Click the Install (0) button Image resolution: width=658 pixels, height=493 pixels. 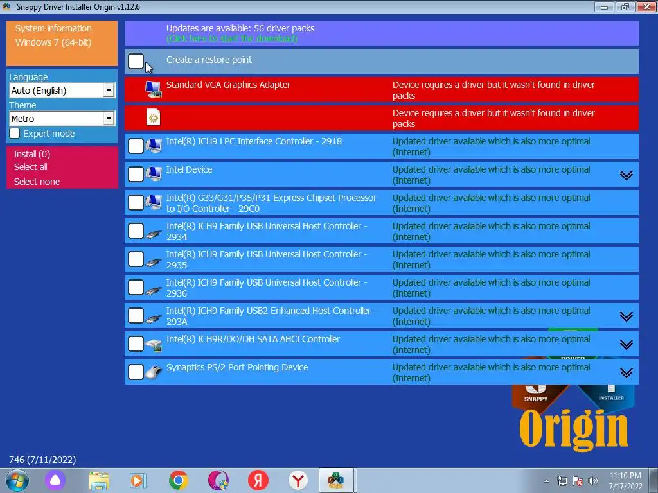32,154
